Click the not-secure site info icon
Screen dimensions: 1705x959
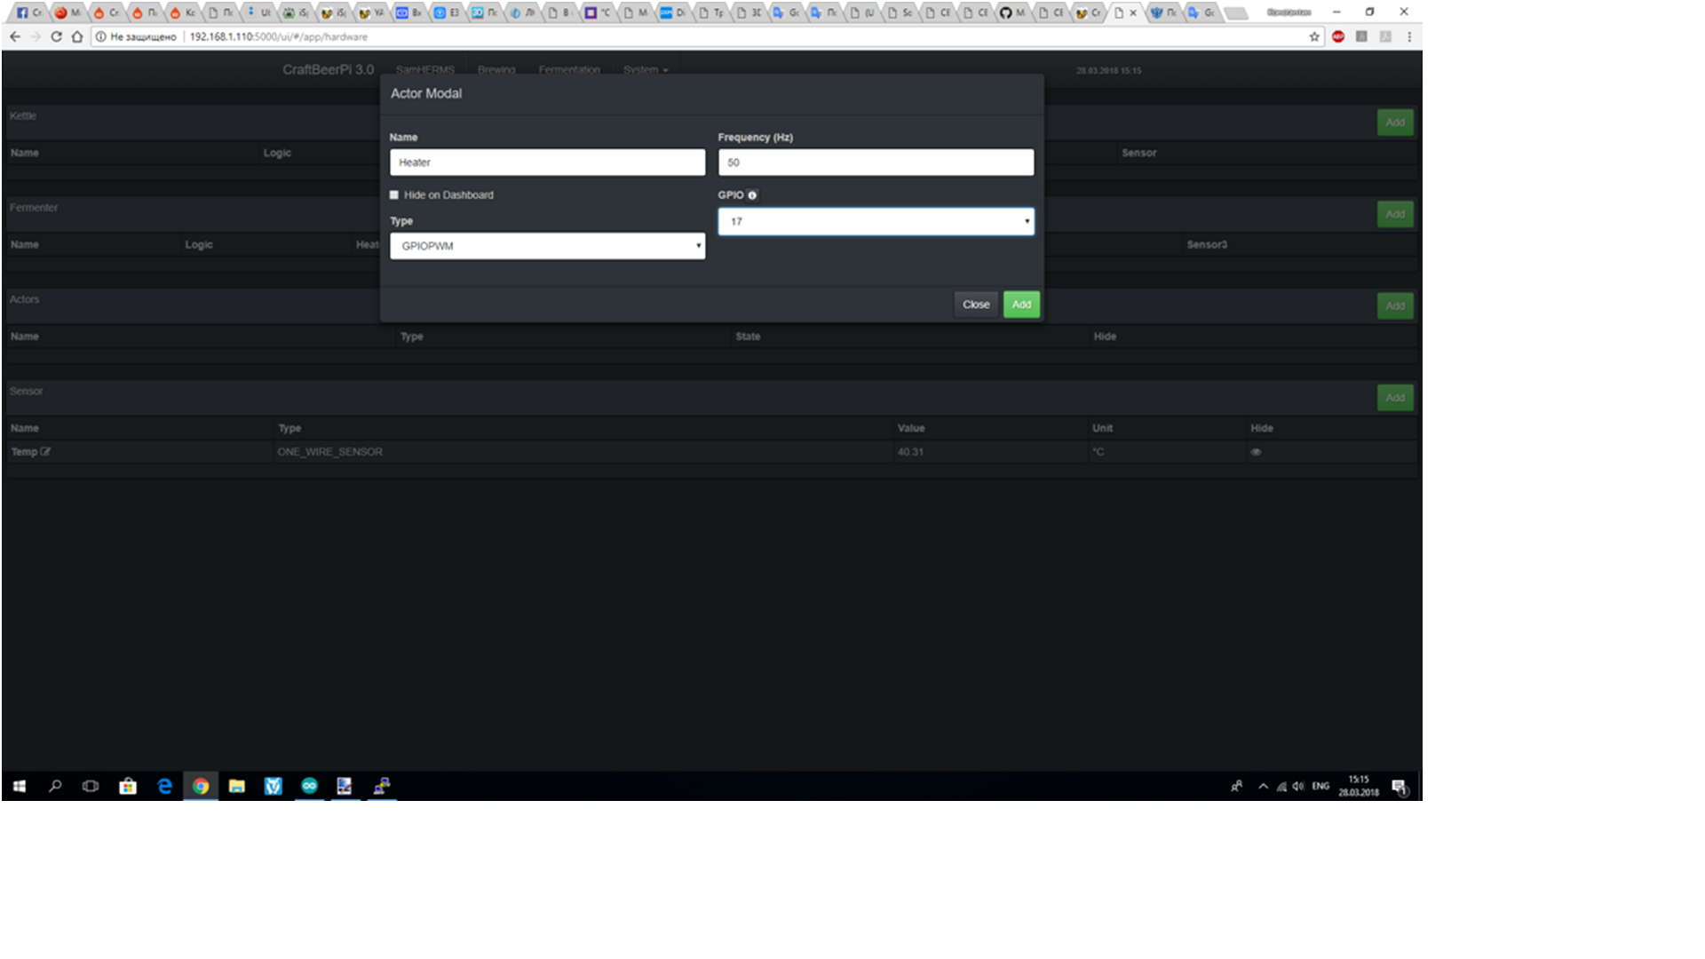pos(100,36)
